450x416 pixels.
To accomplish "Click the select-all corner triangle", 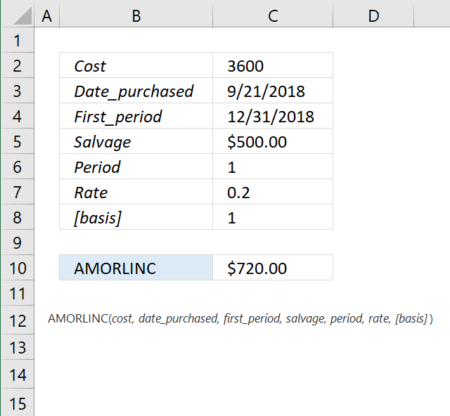I will (22, 16).
